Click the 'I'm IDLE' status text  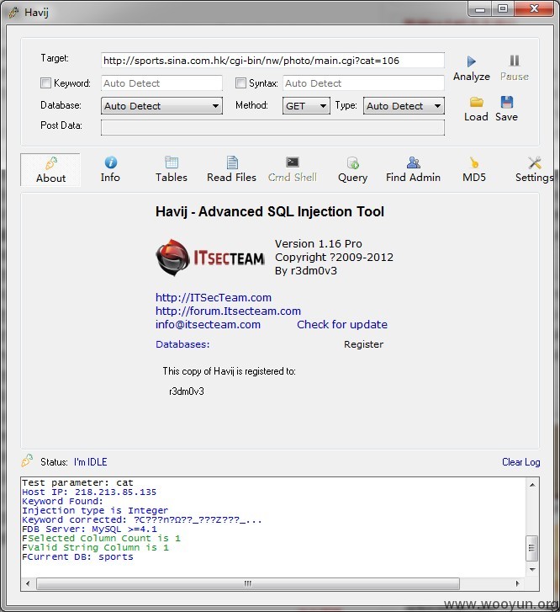[x=91, y=462]
